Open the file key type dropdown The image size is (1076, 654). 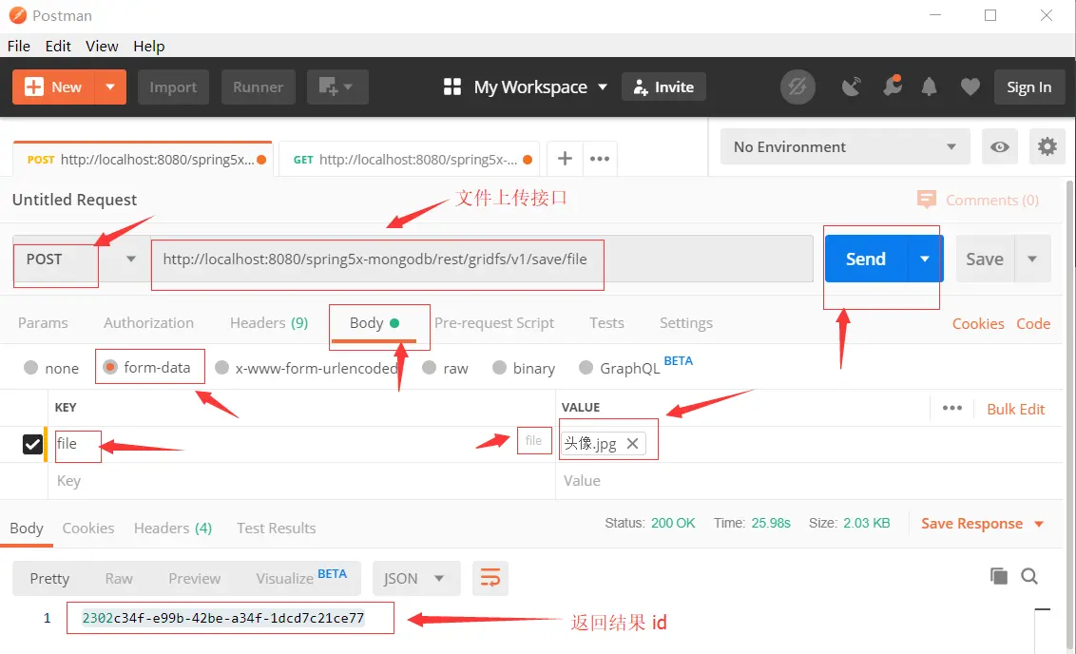(x=533, y=440)
